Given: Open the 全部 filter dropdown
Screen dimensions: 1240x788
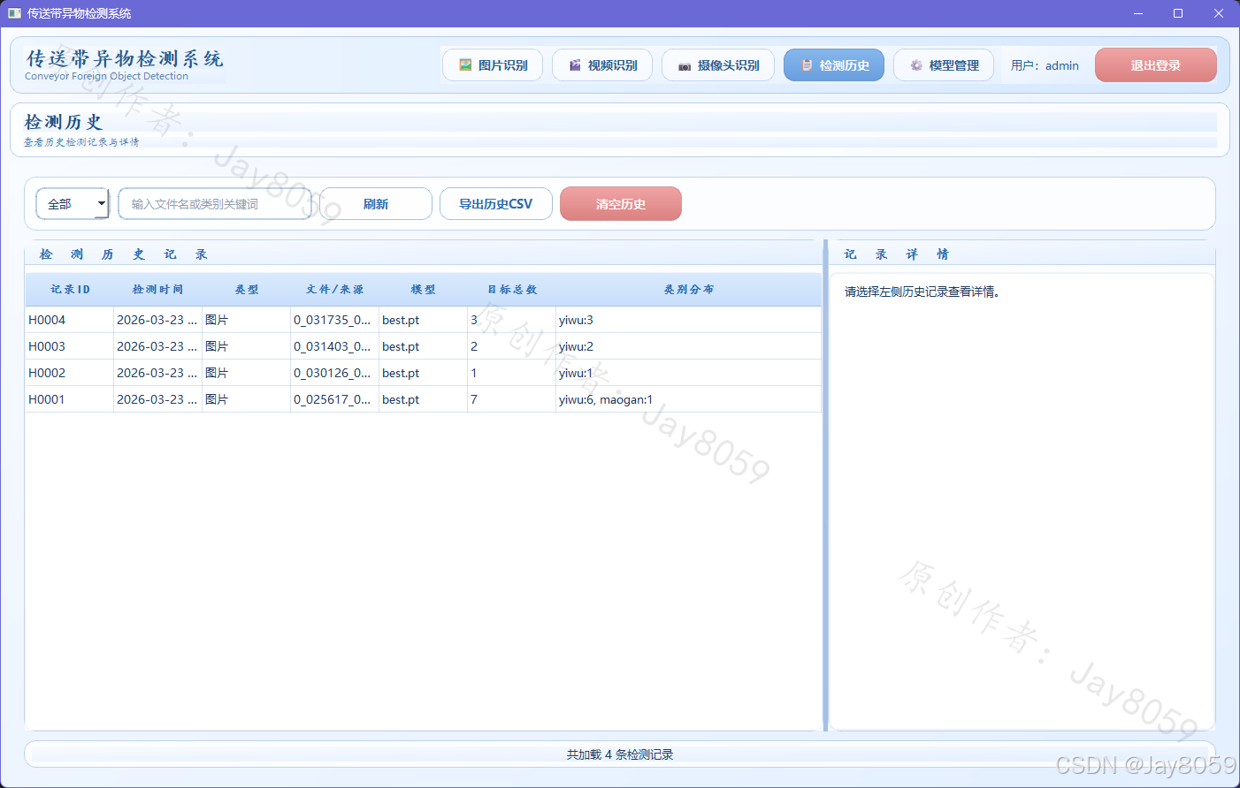Looking at the screenshot, I should (73, 204).
